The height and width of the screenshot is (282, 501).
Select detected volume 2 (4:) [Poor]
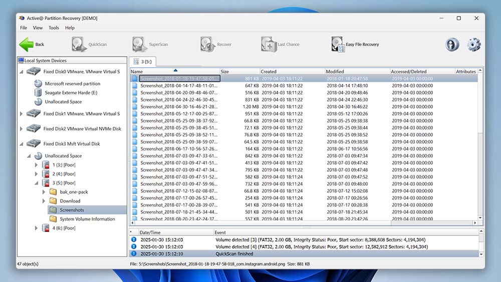coord(64,174)
